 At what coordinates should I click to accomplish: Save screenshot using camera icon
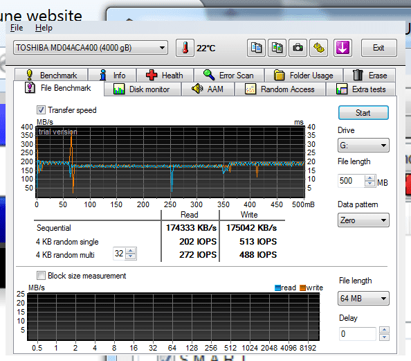tap(298, 48)
